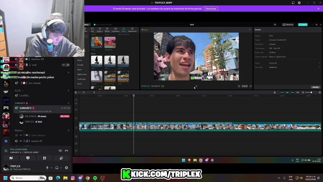Open the Discord soundboard icon
Image resolution: width=323 pixels, height=182 pixels.
click(61, 158)
